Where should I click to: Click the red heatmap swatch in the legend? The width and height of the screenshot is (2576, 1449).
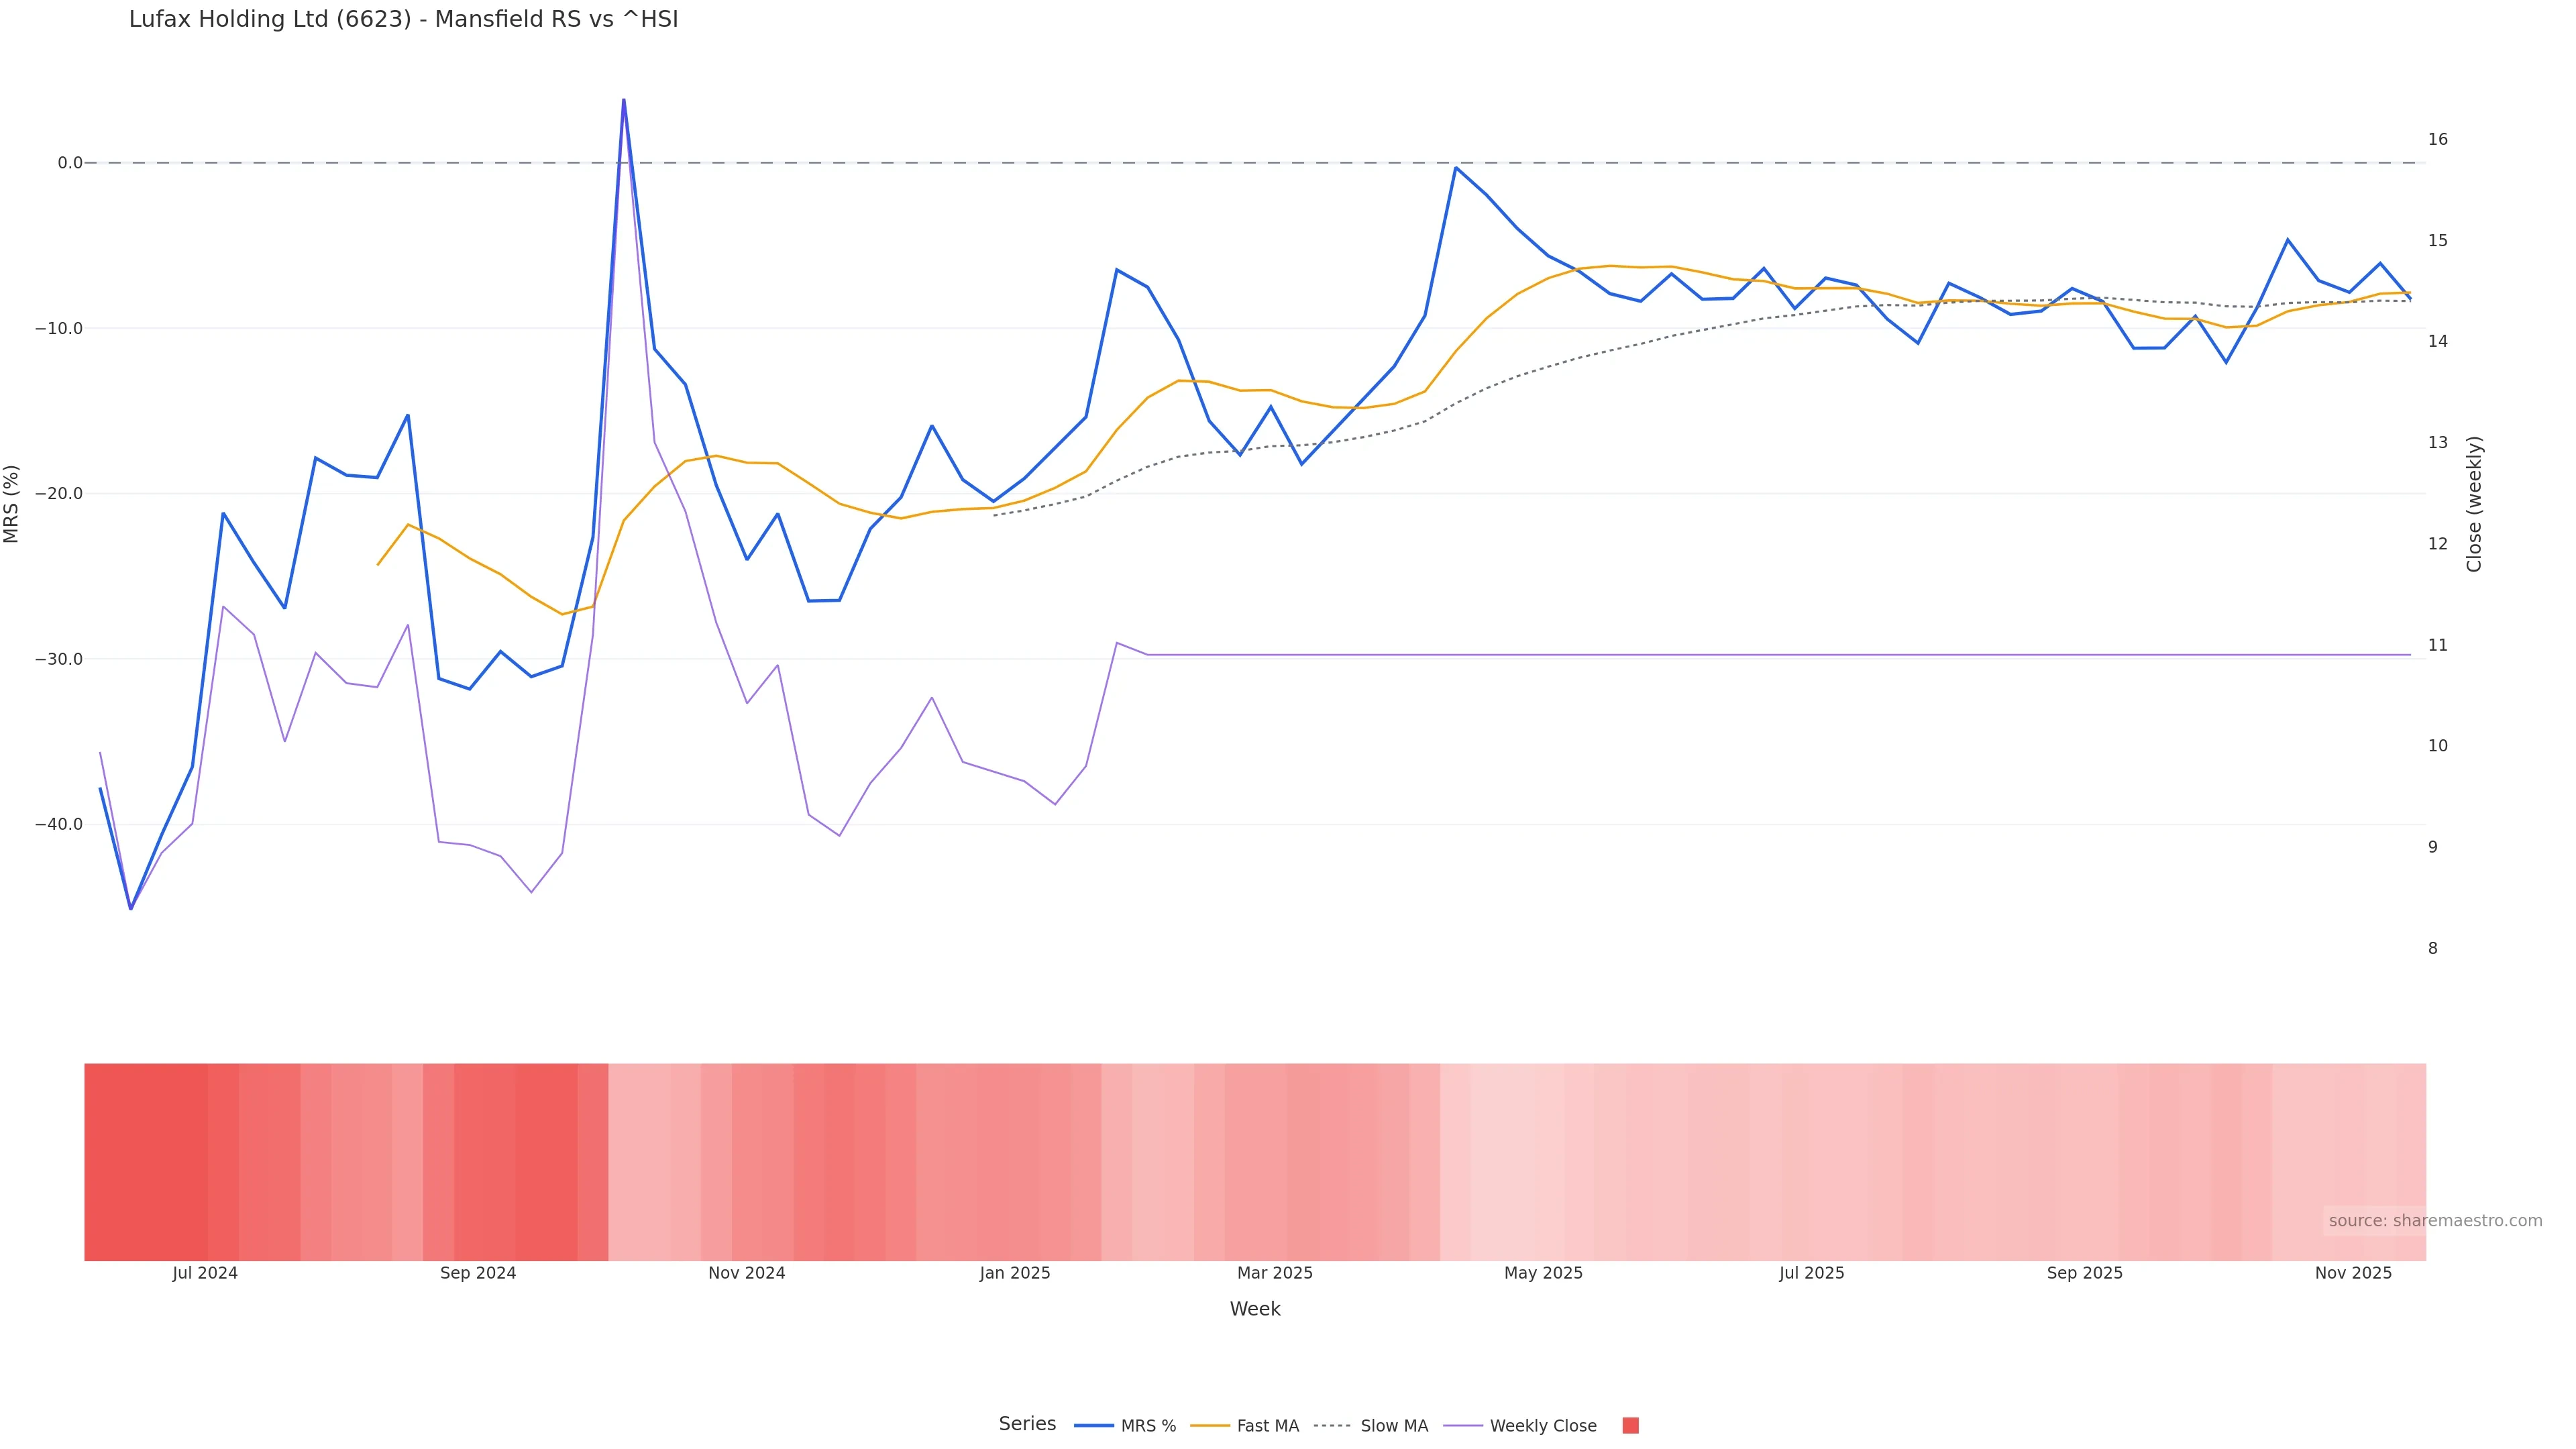pos(1630,1426)
